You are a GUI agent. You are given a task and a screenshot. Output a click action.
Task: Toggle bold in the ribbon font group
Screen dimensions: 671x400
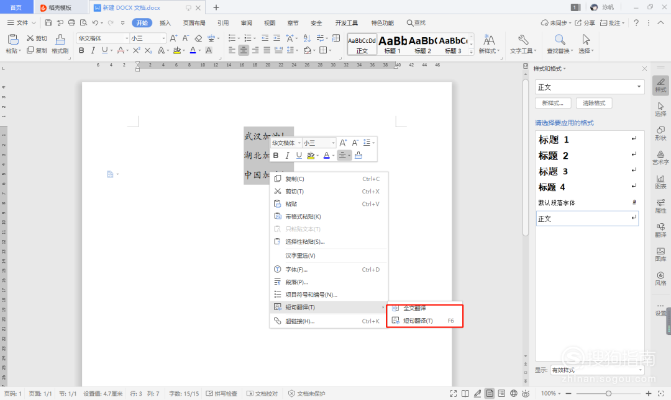tap(81, 50)
